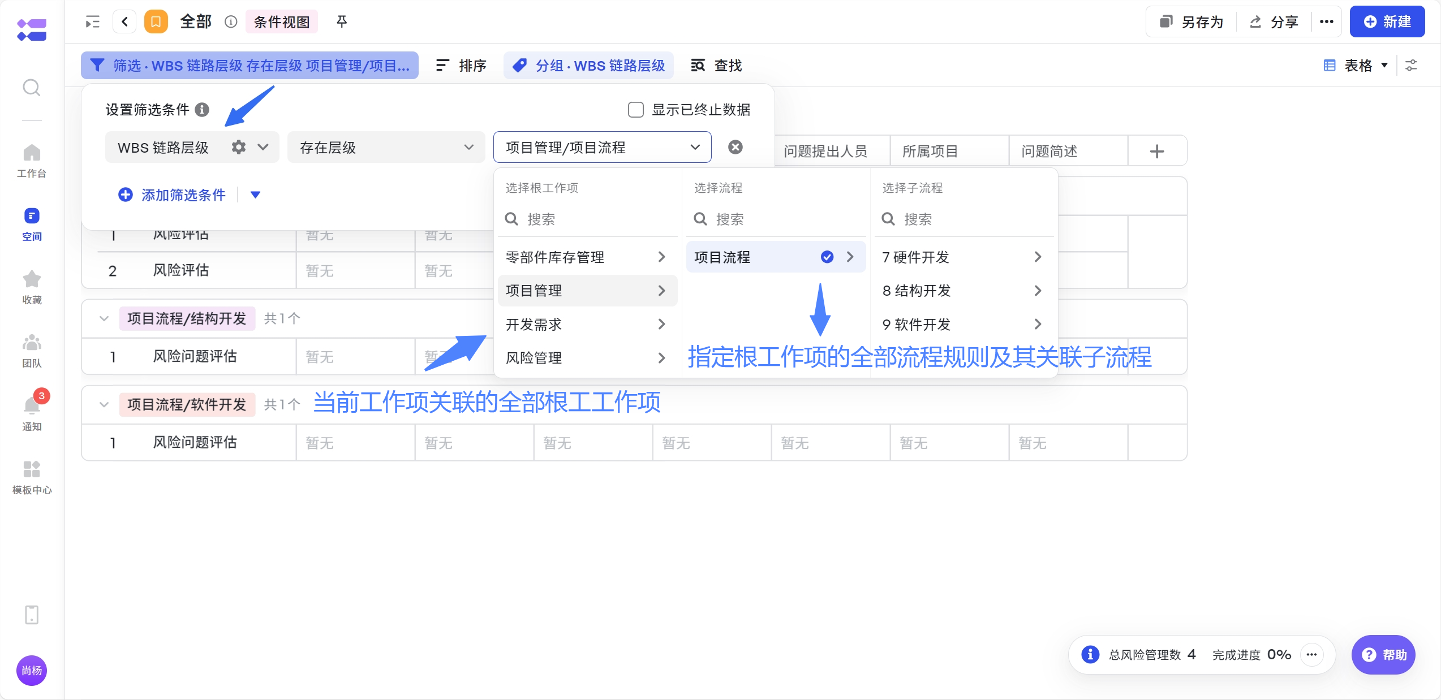Open 收藏 favorites
This screenshot has height=700, width=1441.
click(x=32, y=287)
